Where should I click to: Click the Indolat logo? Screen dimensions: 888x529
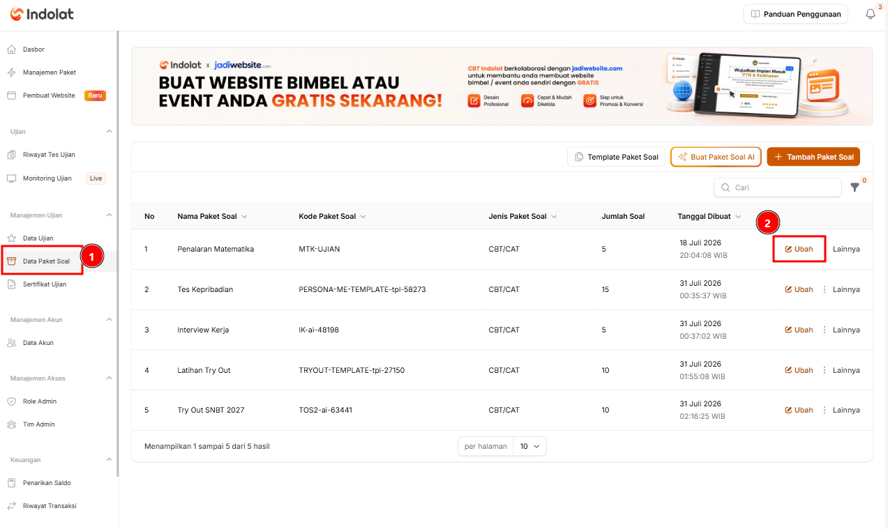(x=42, y=14)
